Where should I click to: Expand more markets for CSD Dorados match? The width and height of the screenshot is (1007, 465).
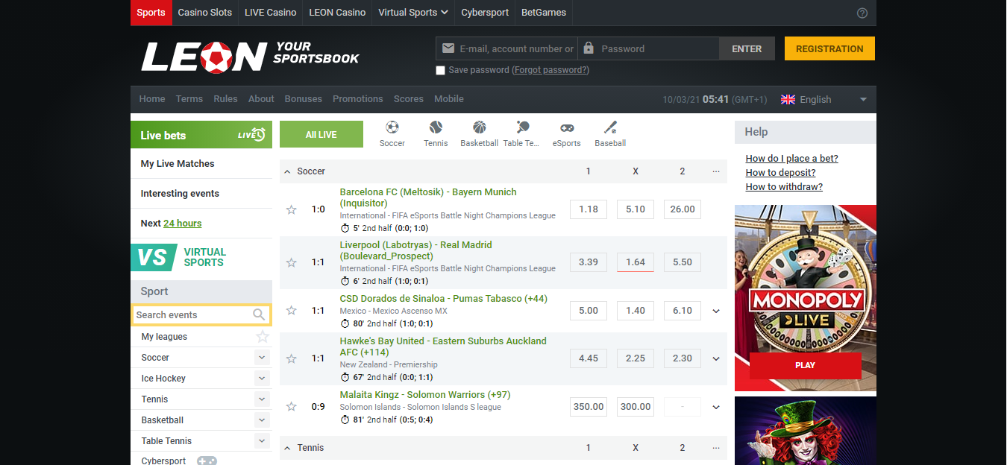point(716,311)
